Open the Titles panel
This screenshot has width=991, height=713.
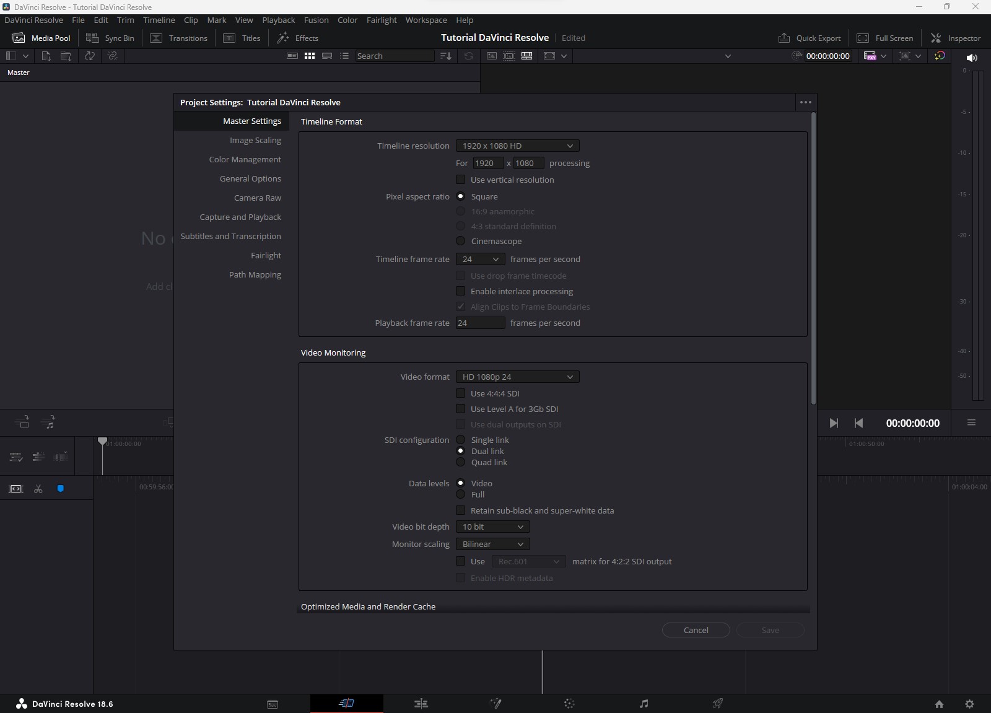(242, 38)
